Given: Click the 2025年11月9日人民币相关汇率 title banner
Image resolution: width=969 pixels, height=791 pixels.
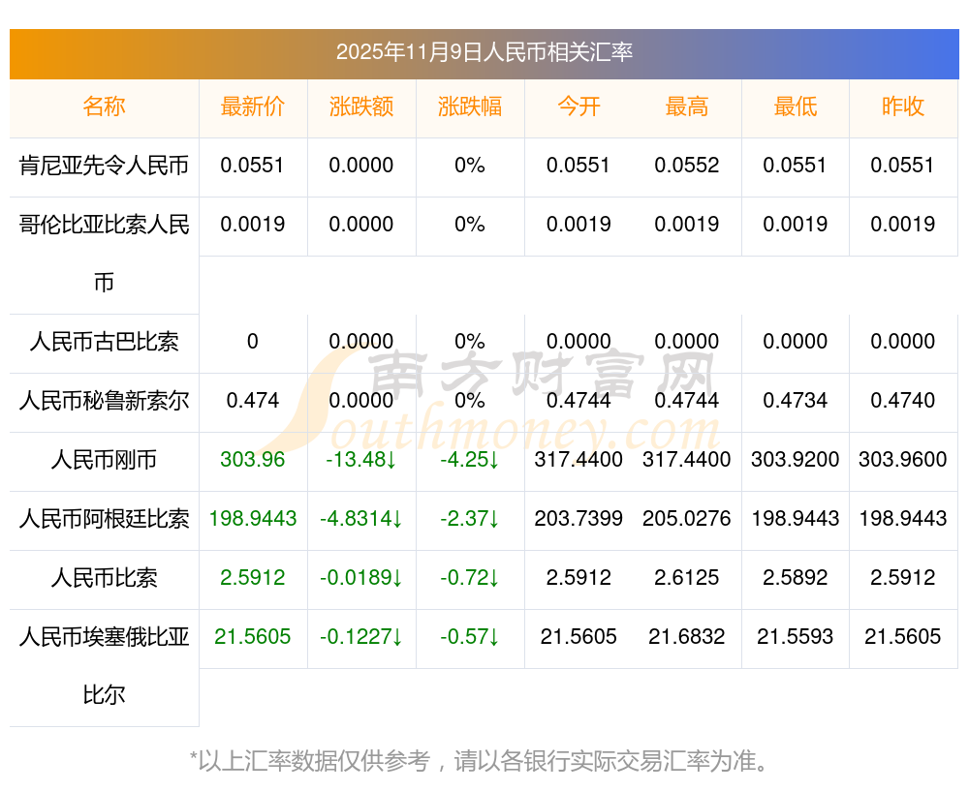Looking at the screenshot, I should click(x=484, y=52).
